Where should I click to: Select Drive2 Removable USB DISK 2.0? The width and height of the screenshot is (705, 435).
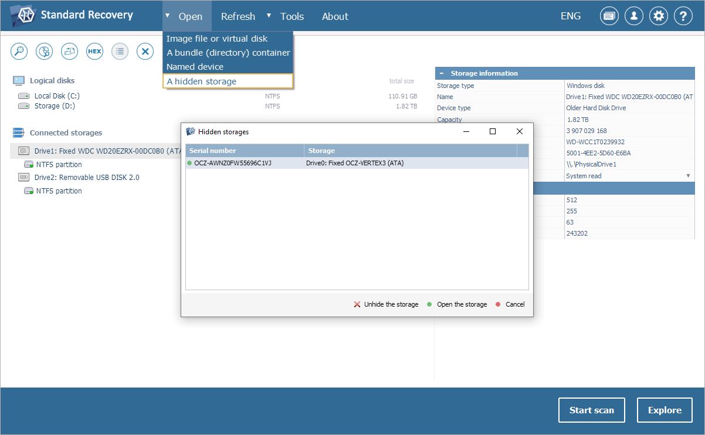pyautogui.click(x=87, y=178)
